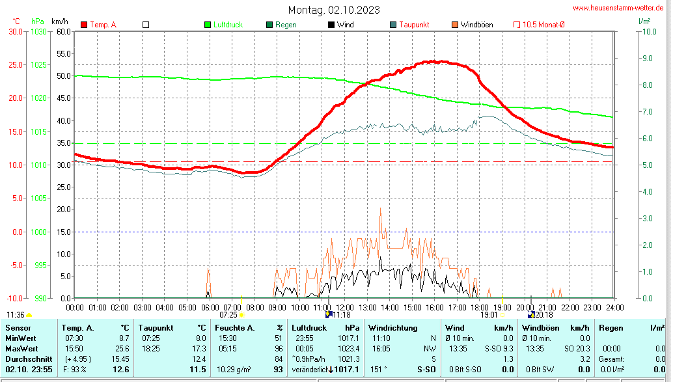The image size is (673, 382).
Task: Click the teal Taupunkt legend square
Action: pyautogui.click(x=393, y=25)
